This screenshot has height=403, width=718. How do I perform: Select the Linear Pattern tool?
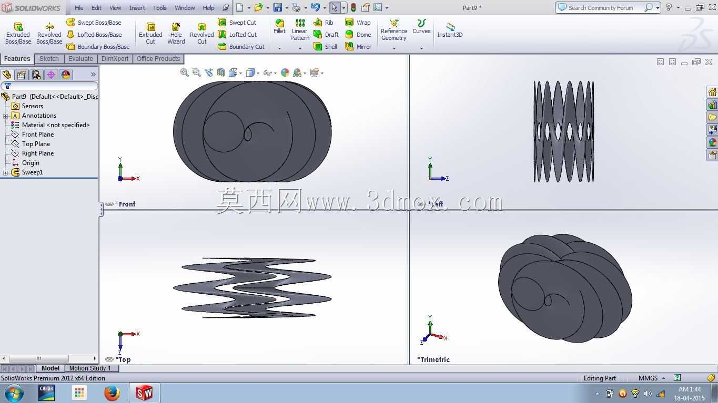300,30
